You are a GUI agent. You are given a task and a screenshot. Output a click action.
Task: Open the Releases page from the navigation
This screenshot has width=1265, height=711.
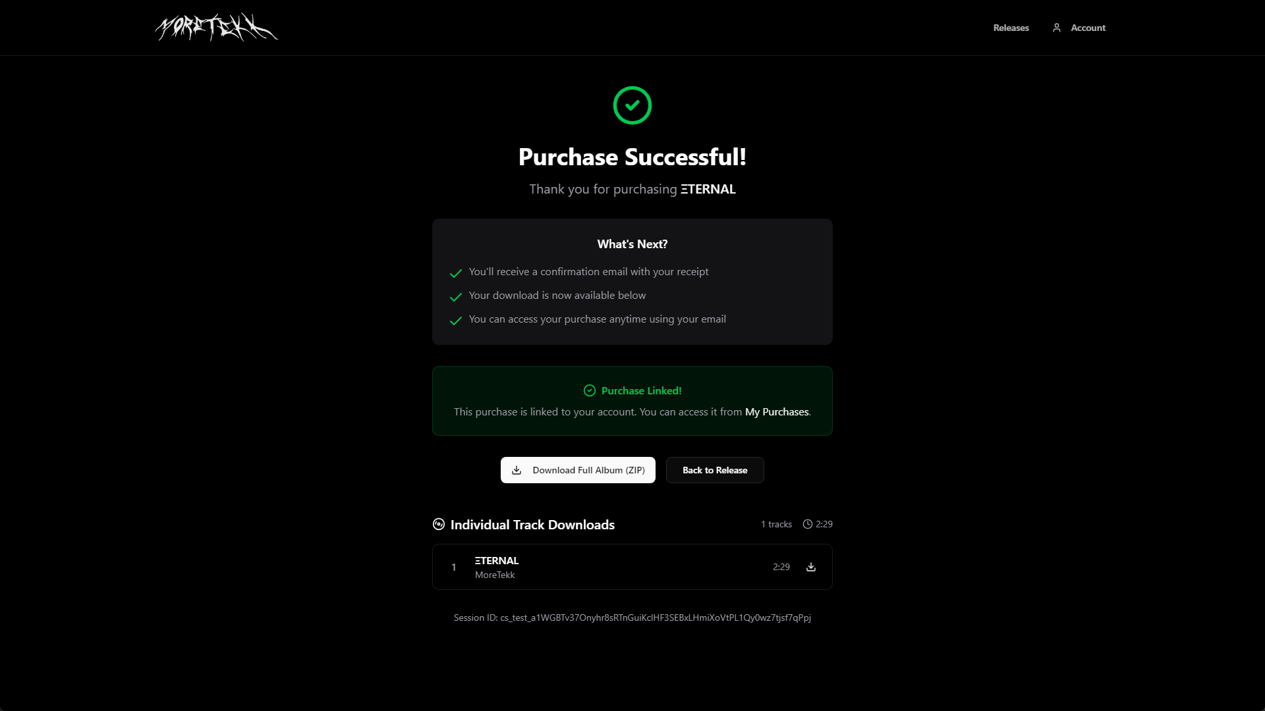[x=1011, y=28]
